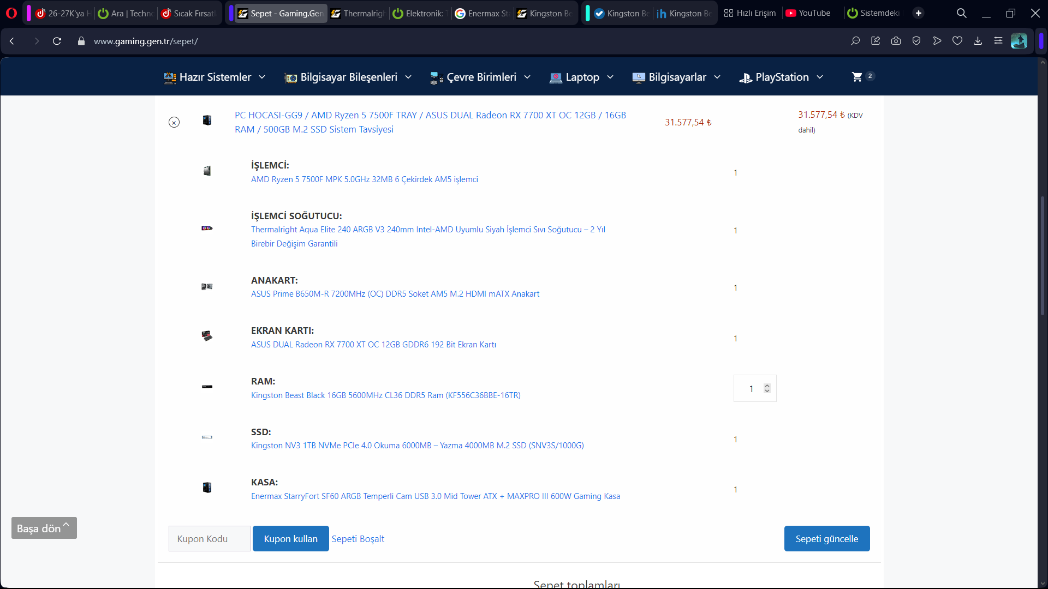Switch to the Thermalright tab
The width and height of the screenshot is (1048, 589).
(x=358, y=13)
